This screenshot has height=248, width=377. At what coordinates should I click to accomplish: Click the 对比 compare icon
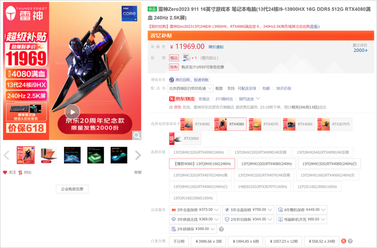pos(20,172)
